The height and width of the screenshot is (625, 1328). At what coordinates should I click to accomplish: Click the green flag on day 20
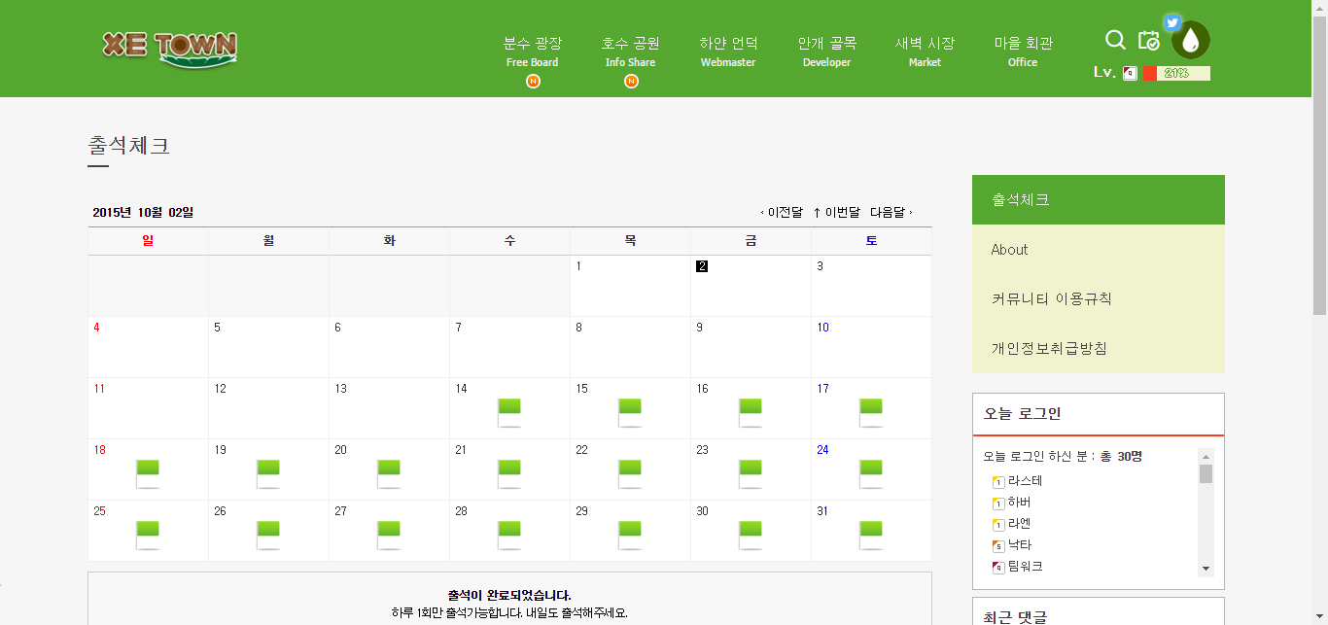(389, 473)
